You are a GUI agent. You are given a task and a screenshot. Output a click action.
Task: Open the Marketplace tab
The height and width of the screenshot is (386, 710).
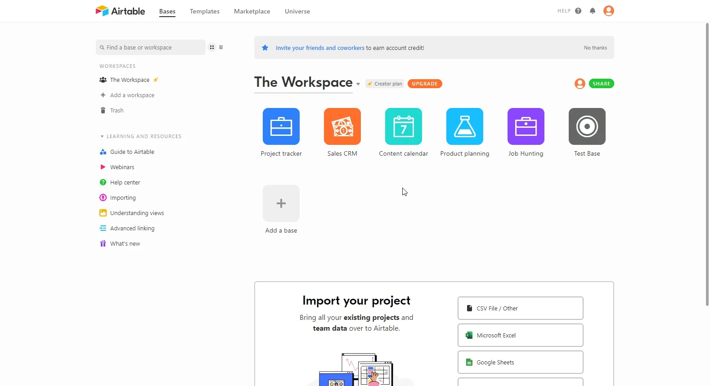click(252, 11)
